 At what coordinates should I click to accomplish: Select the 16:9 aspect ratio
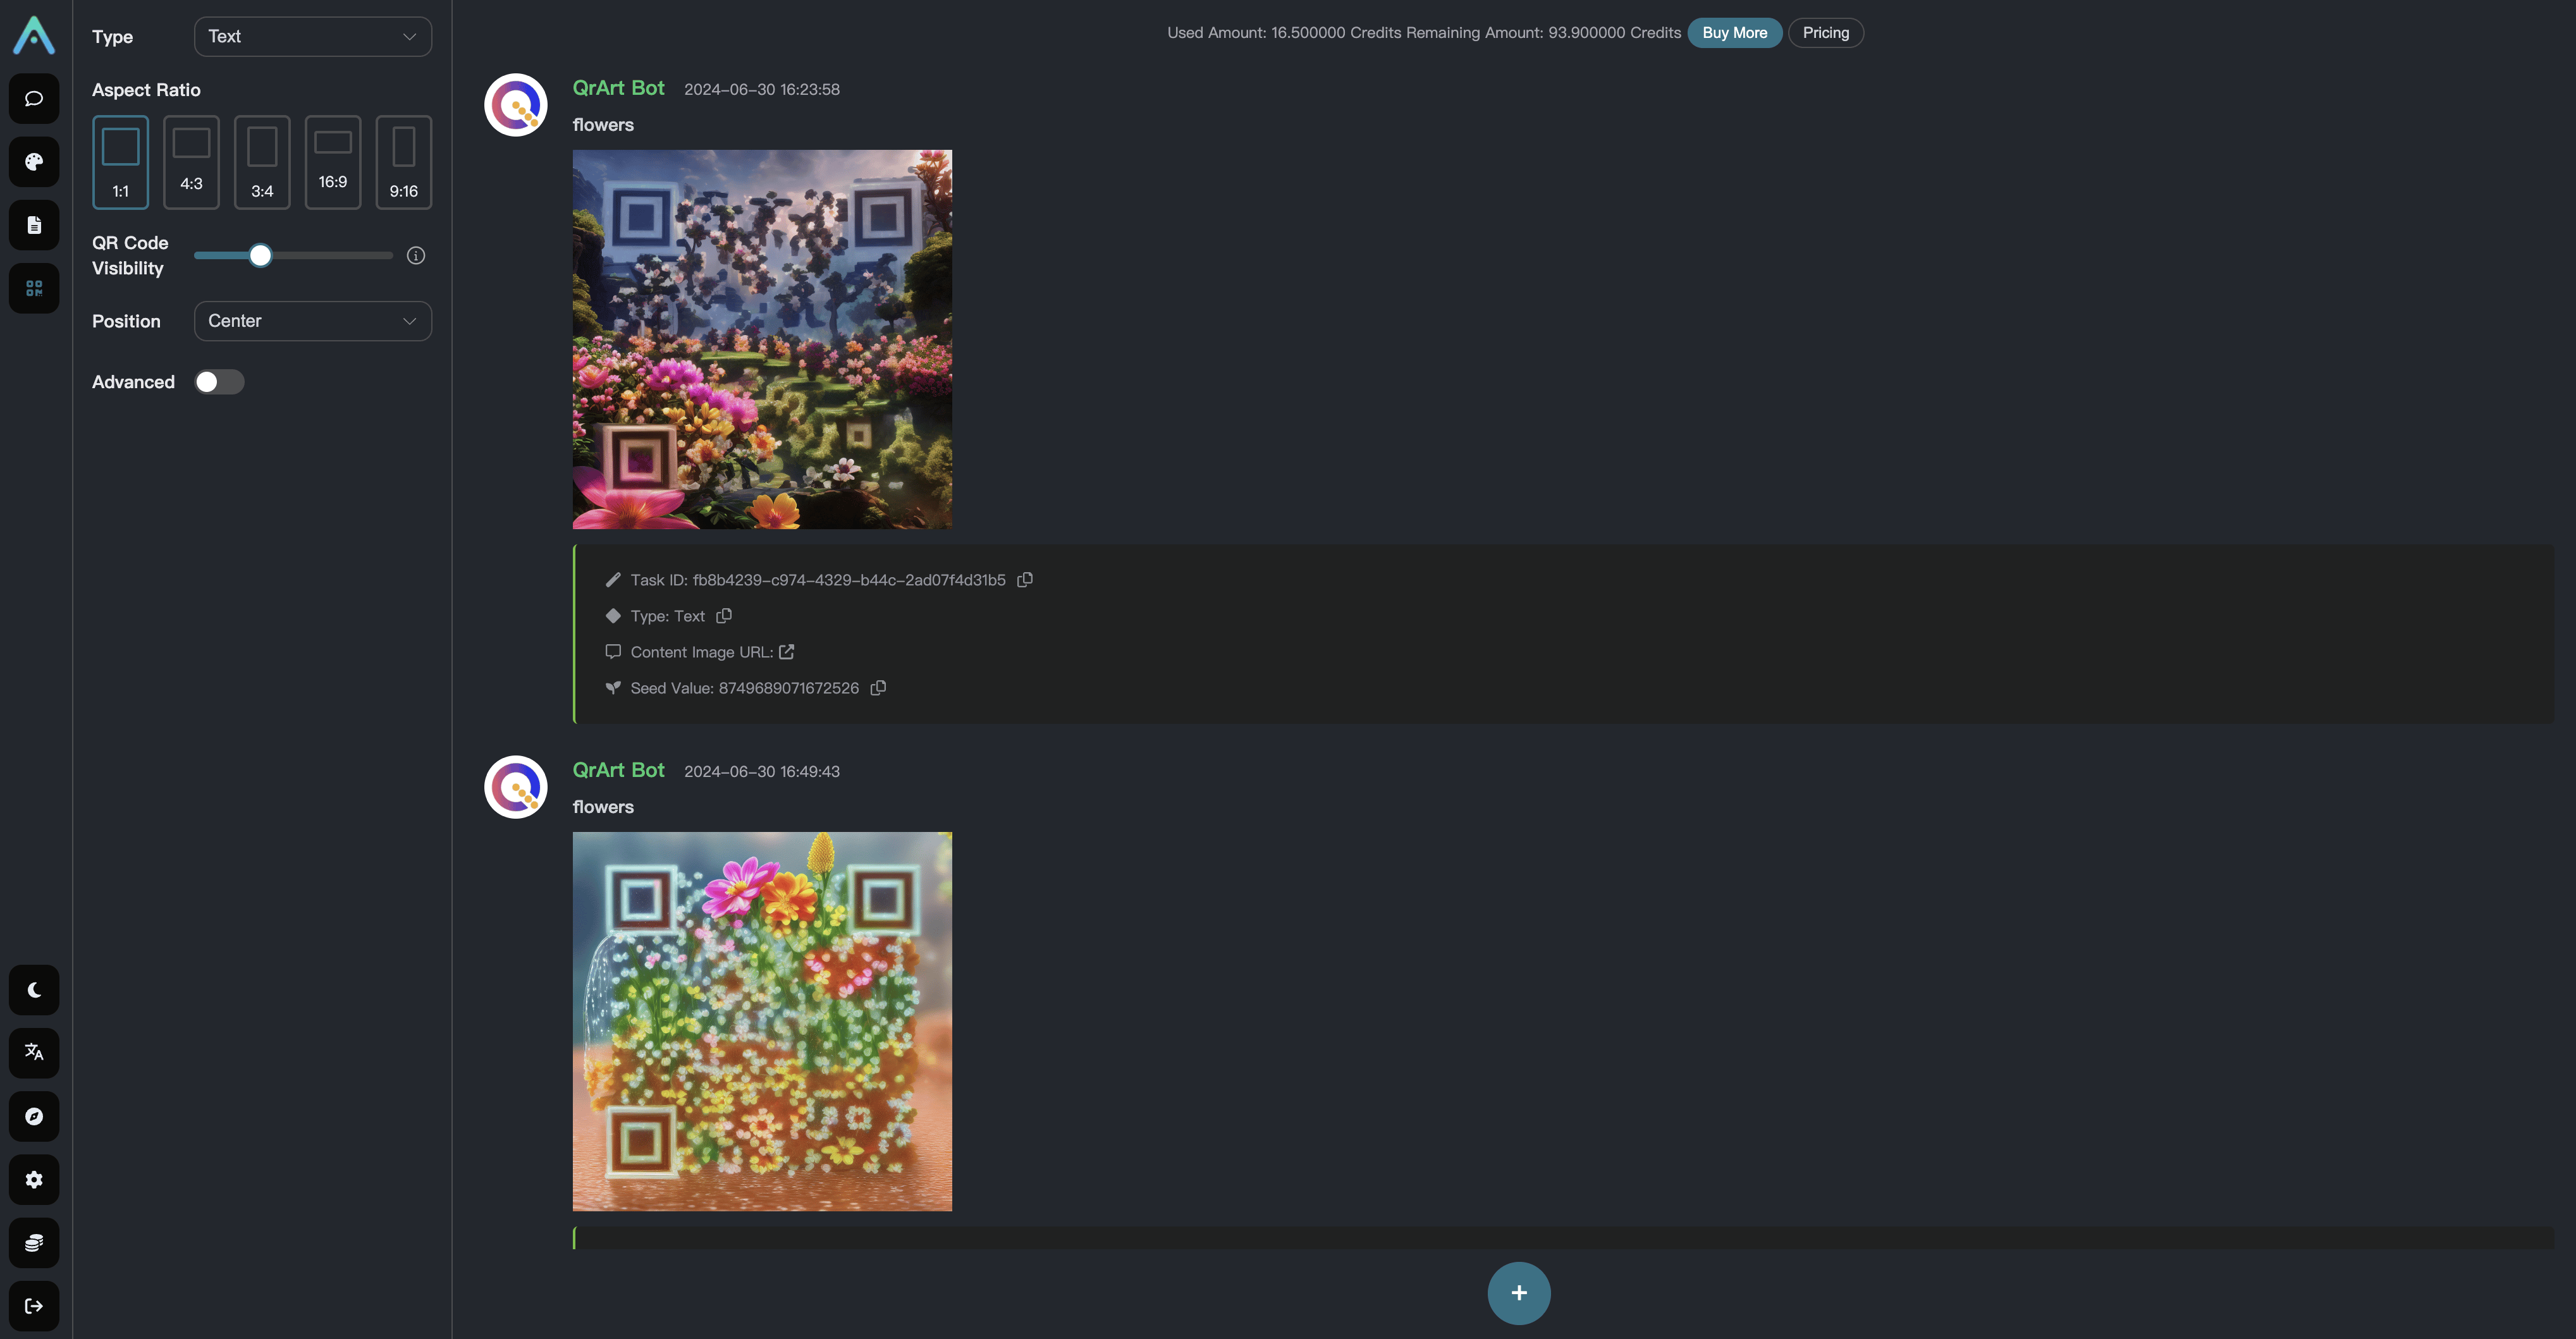click(333, 162)
